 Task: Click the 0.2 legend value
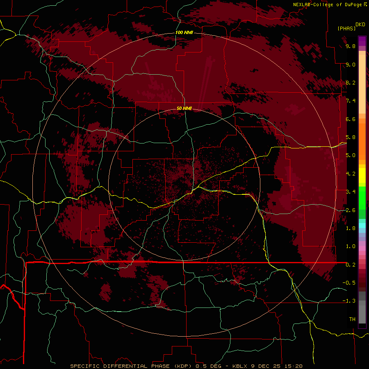(x=351, y=265)
